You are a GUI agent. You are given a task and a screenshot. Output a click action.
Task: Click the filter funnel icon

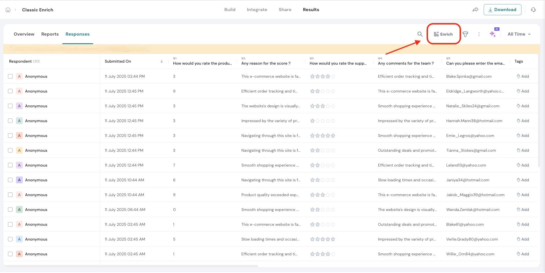[465, 34]
